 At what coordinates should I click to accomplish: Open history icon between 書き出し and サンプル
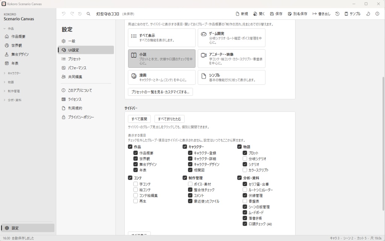tap(337, 14)
